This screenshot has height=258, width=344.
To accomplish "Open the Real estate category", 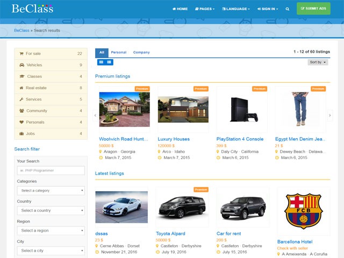I will point(51,88).
